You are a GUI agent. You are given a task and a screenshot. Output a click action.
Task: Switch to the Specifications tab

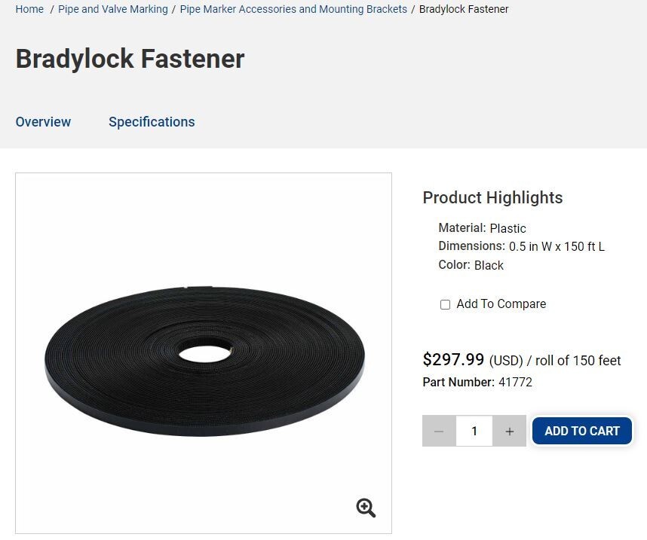click(x=152, y=122)
